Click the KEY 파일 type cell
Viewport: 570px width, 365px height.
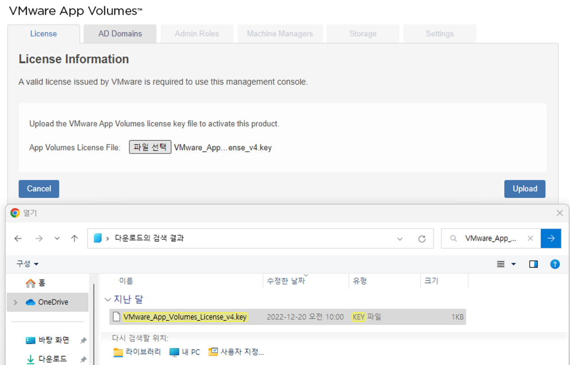(x=367, y=317)
